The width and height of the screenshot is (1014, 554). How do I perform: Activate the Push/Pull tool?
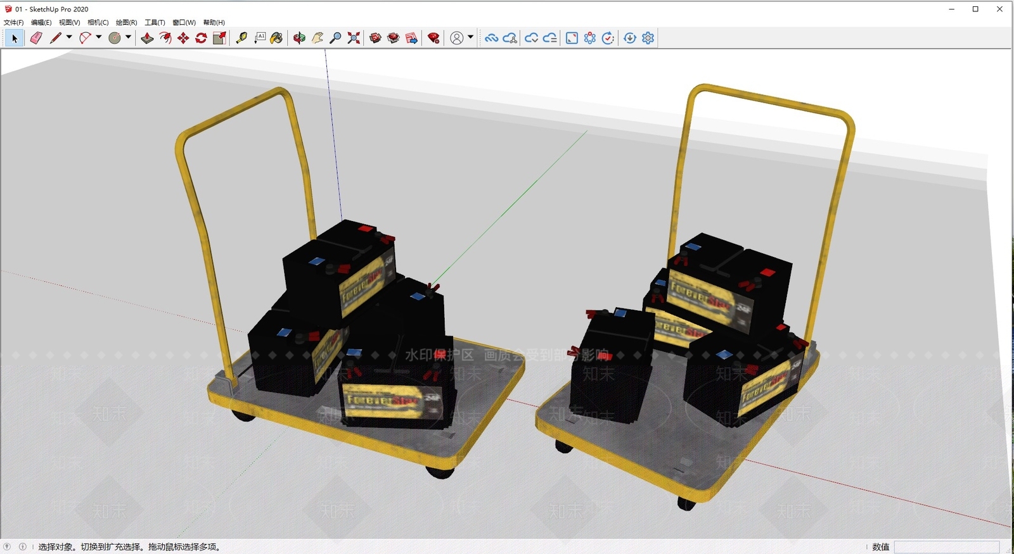[x=147, y=38]
